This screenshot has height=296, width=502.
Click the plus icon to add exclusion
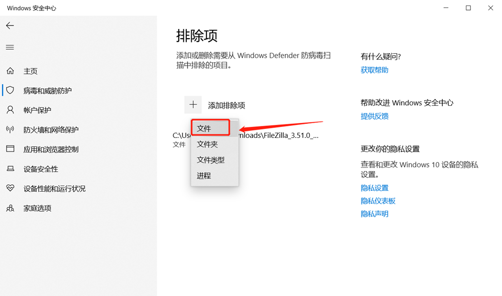pyautogui.click(x=193, y=104)
